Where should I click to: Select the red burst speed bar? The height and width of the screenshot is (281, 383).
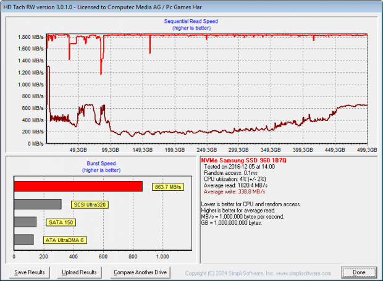78,186
